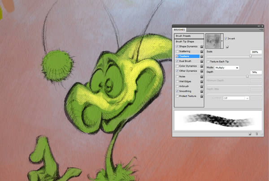Enable Wet Edges checkbox
The width and height of the screenshot is (269, 181).
(x=177, y=82)
